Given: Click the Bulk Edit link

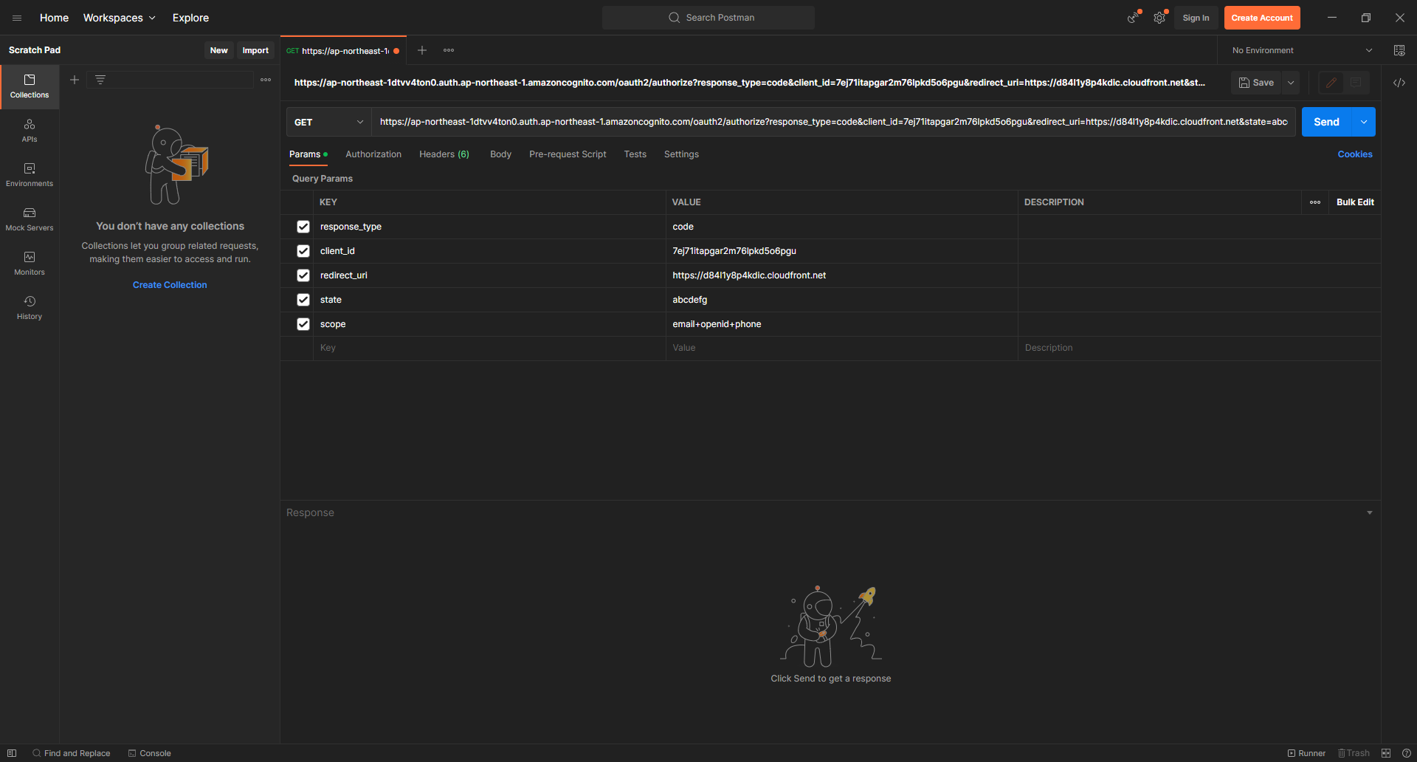Looking at the screenshot, I should click(1355, 202).
